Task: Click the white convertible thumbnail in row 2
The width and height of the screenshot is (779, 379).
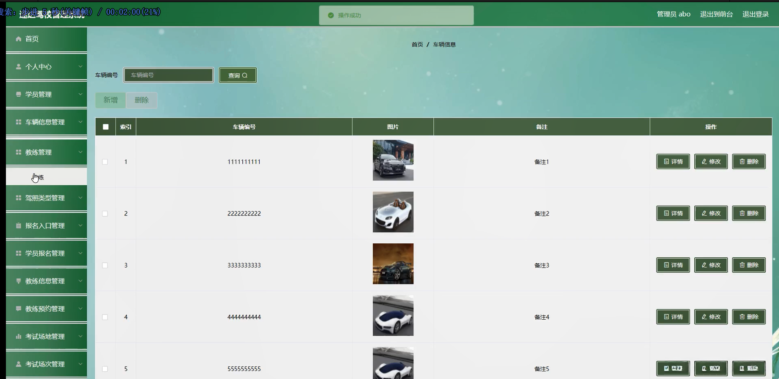Action: 393,212
